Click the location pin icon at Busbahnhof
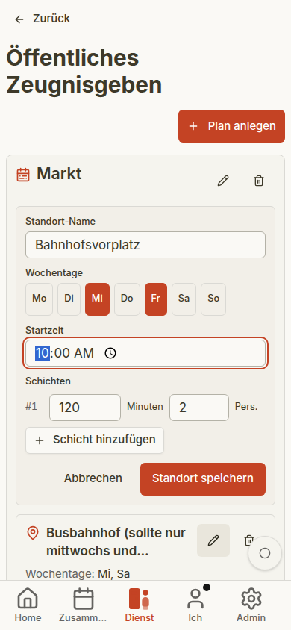The width and height of the screenshot is (291, 630). [33, 533]
